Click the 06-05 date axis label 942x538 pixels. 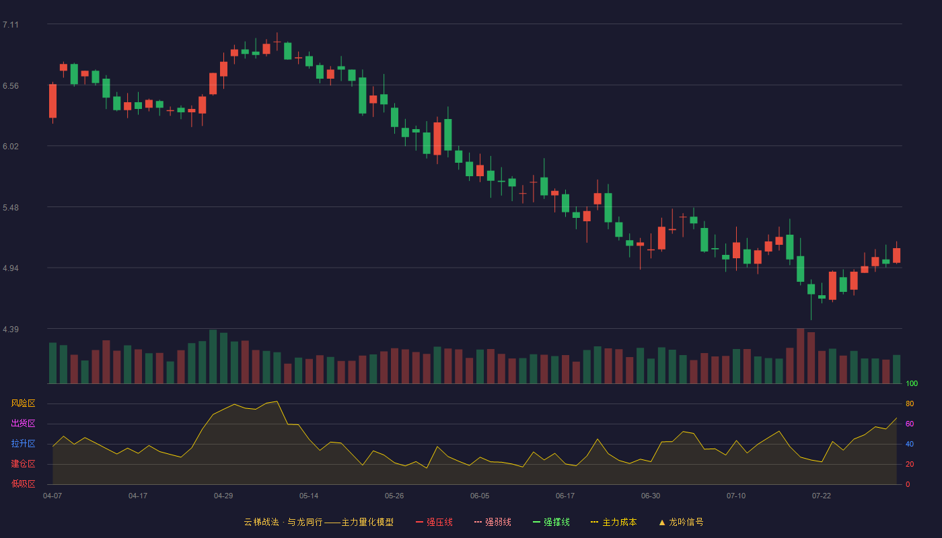(x=480, y=496)
